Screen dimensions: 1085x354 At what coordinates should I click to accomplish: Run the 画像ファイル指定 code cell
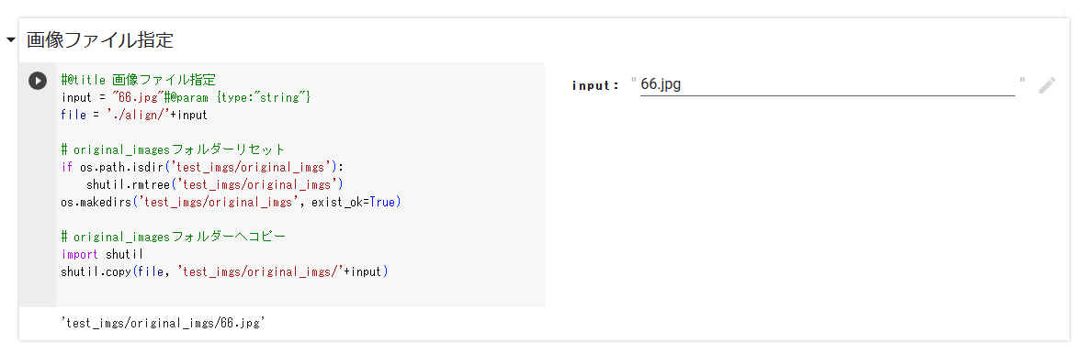pos(38,80)
